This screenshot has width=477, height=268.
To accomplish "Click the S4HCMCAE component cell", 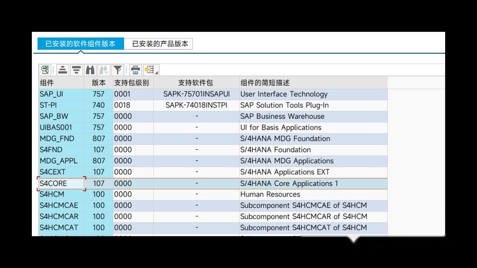I will point(61,205).
